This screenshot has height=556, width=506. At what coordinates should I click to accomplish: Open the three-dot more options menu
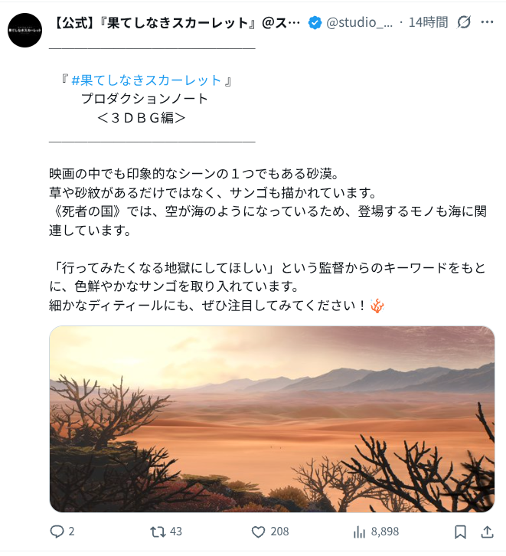click(487, 22)
